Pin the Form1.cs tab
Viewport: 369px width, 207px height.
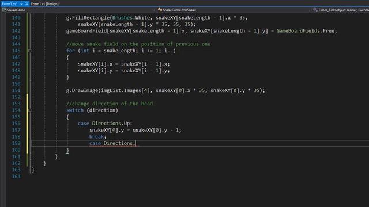(21, 4)
